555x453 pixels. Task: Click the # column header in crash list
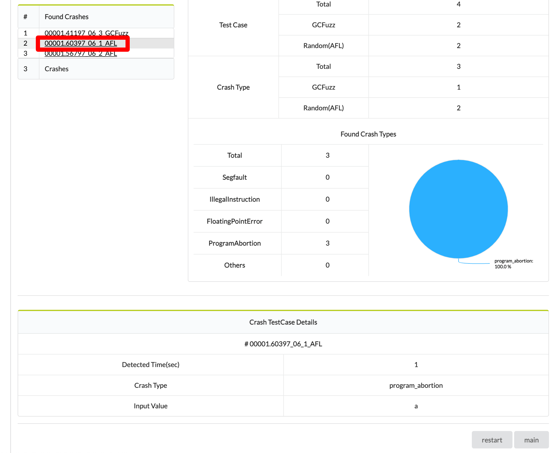pos(26,17)
